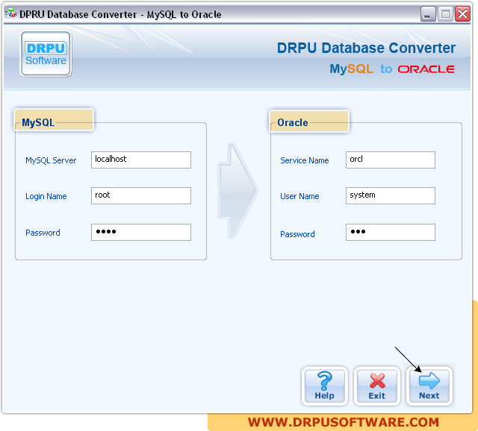
Task: Click the DRPU Software logo
Action: (x=46, y=54)
